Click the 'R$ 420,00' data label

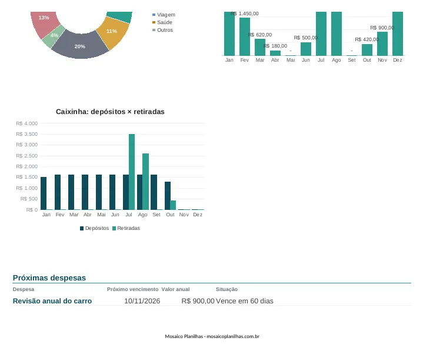tap(367, 39)
